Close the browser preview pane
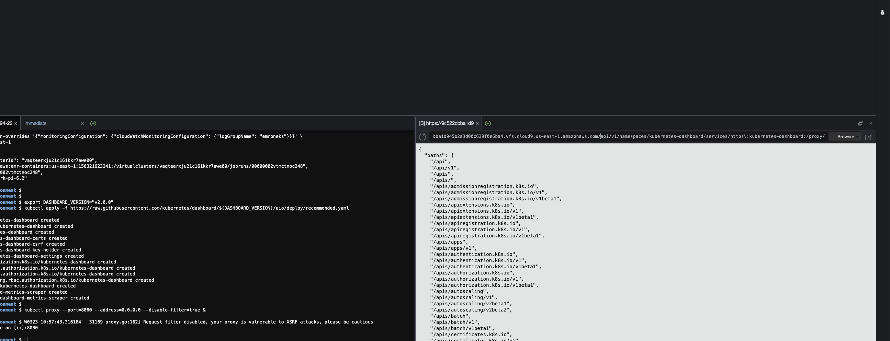Image resolution: width=890 pixels, height=341 pixels. [871, 123]
